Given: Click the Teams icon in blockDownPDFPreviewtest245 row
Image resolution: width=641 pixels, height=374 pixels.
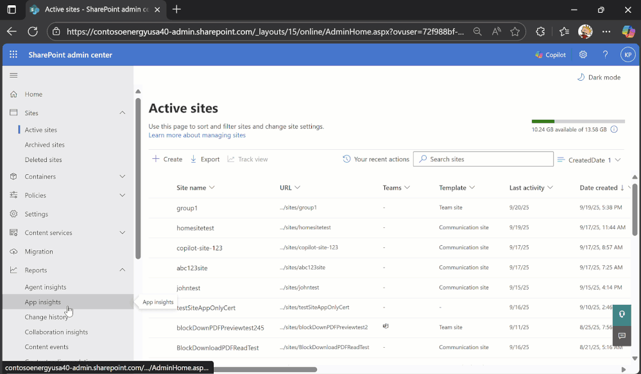Looking at the screenshot, I should click(386, 326).
